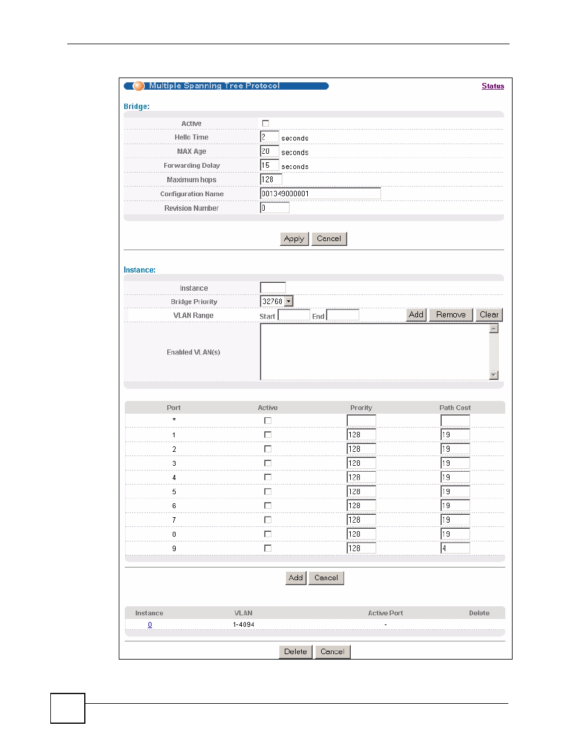This screenshot has height=748, width=578.
Task: Click Path Cost field for port 7
Action: click(455, 520)
